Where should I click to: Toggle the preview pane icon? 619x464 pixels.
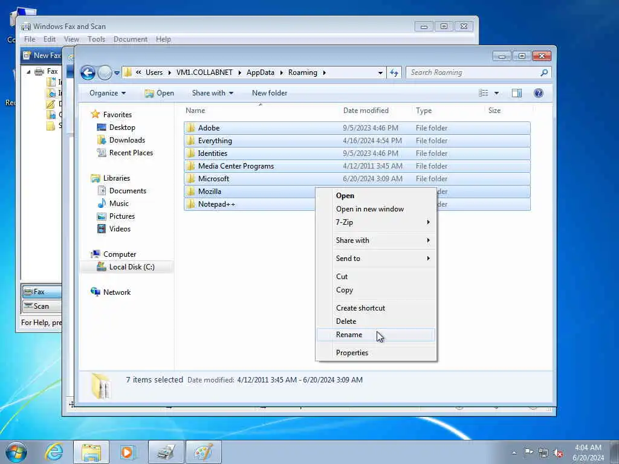coord(517,93)
